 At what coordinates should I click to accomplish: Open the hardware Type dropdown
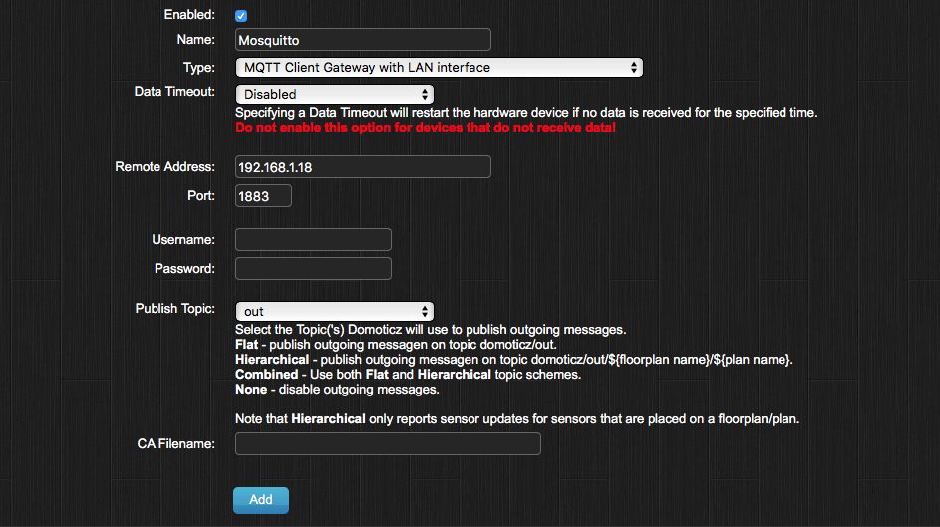(x=439, y=68)
